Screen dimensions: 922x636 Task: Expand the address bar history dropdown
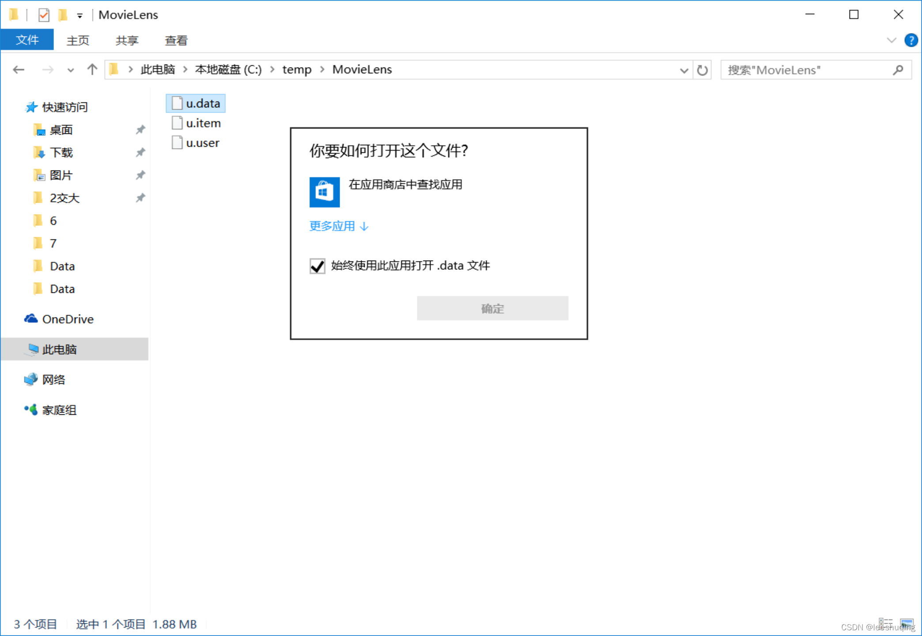(x=684, y=70)
